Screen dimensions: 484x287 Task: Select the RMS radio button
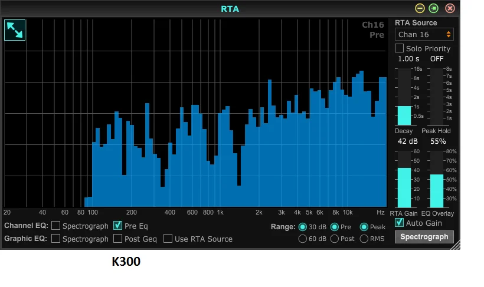point(364,239)
